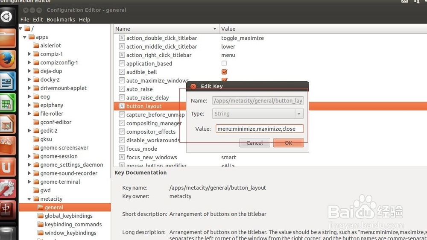Click the lower value cell
The height and width of the screenshot is (240, 427).
pyautogui.click(x=228, y=47)
